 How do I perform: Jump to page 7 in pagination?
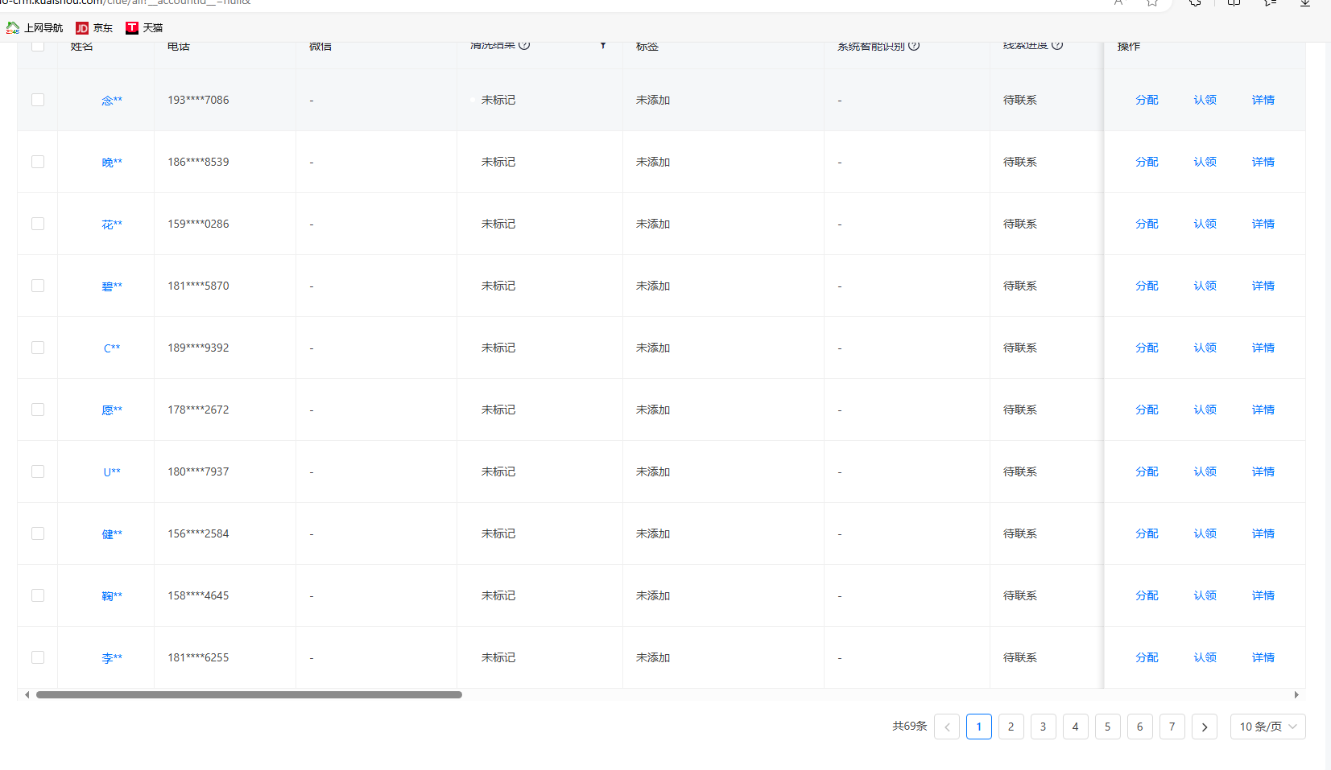(x=1172, y=727)
